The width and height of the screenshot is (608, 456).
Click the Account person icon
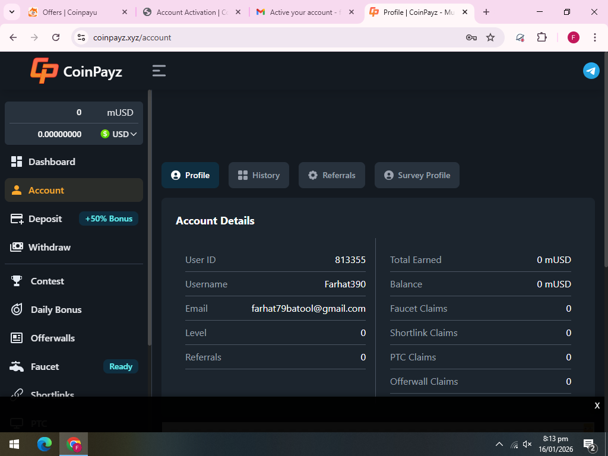point(16,190)
